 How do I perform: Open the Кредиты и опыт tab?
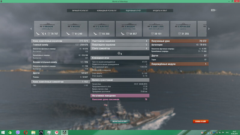(160, 10)
